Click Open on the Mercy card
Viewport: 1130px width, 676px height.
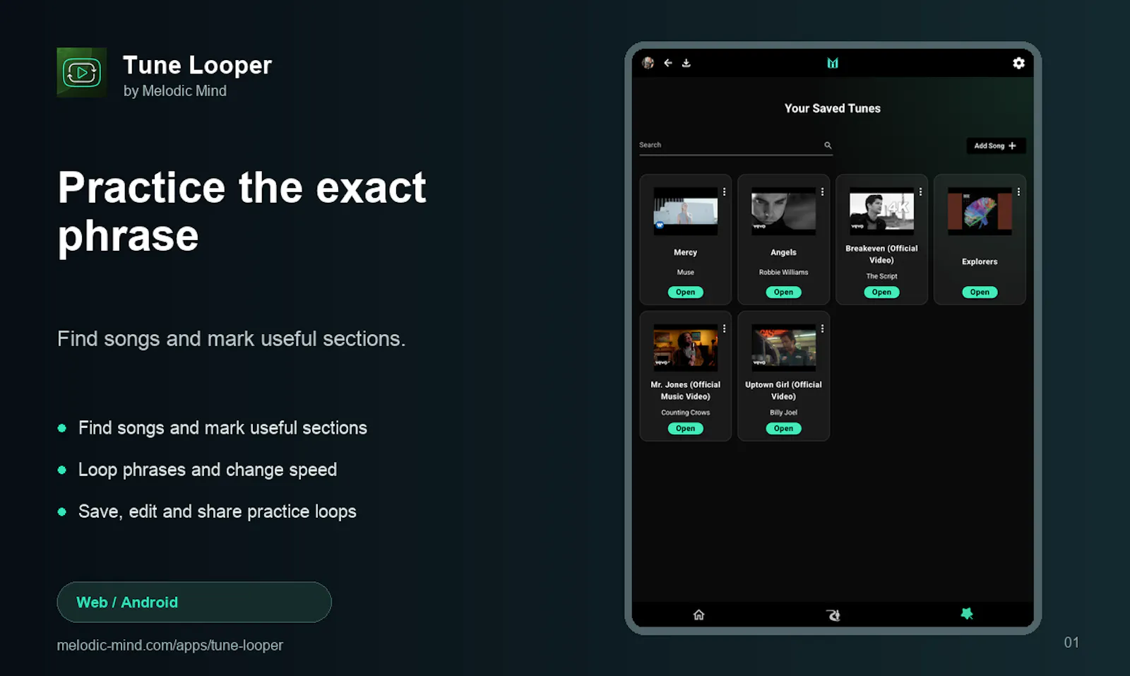point(685,292)
